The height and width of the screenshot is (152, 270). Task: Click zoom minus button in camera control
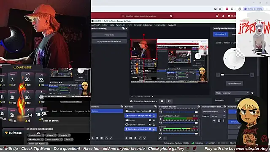(x=218, y=75)
